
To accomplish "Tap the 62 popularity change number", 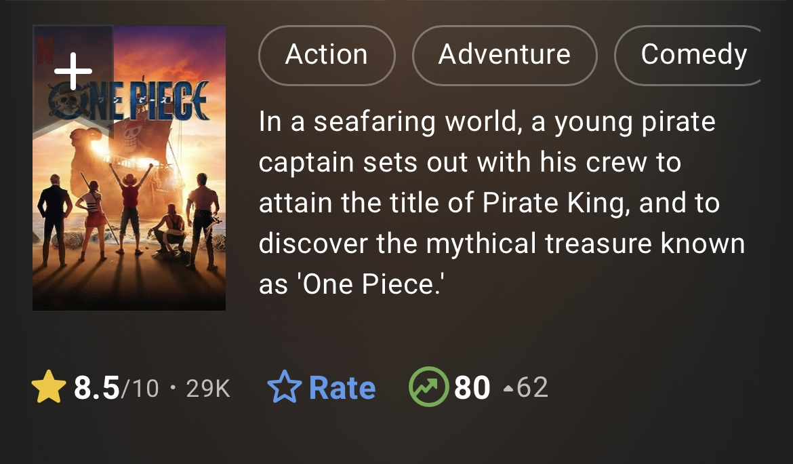I will pos(532,388).
